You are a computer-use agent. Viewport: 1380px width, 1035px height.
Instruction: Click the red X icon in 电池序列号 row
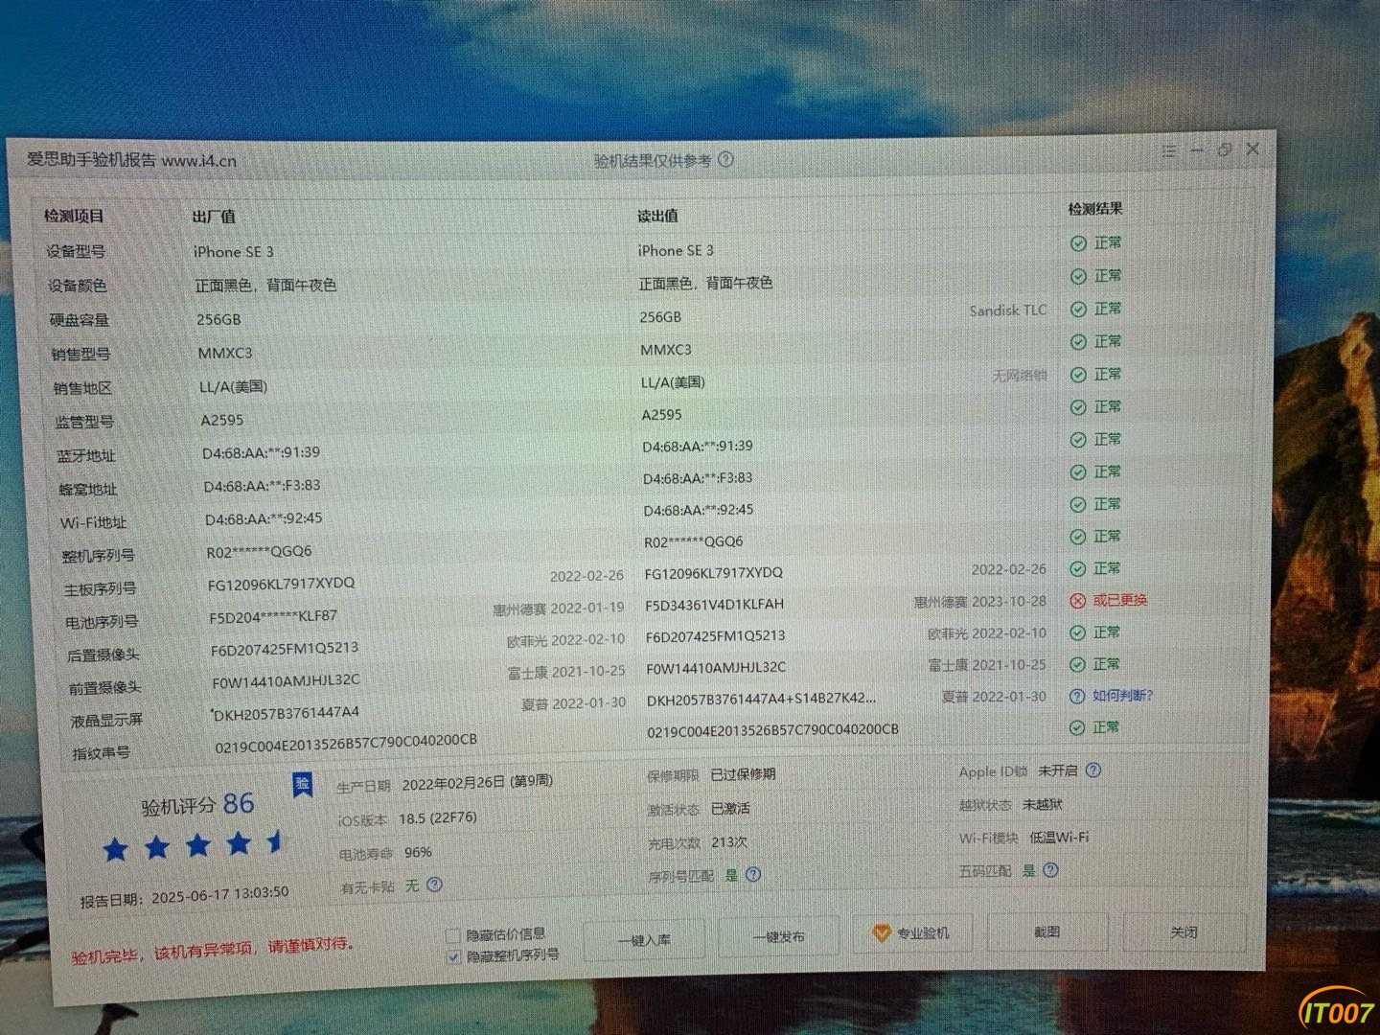[x=1077, y=601]
